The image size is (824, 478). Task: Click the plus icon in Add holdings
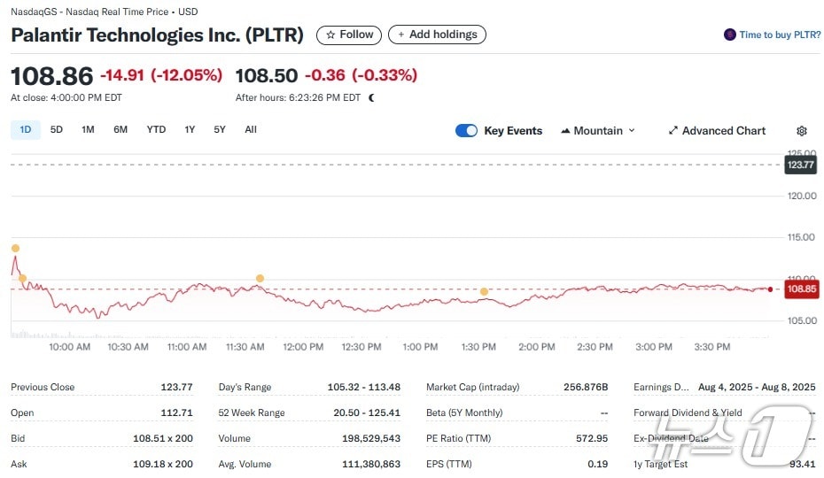click(x=400, y=35)
